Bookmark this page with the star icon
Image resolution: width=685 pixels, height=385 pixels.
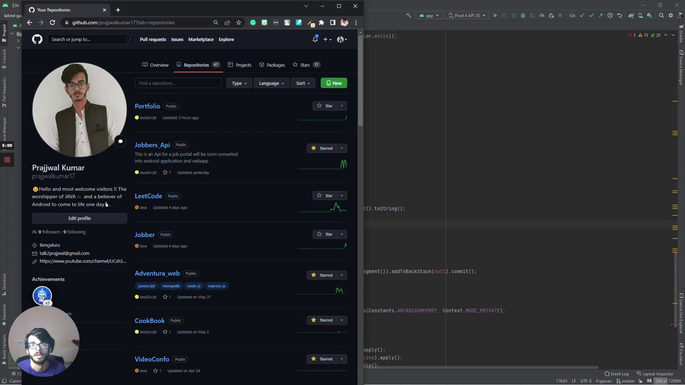coord(239,22)
